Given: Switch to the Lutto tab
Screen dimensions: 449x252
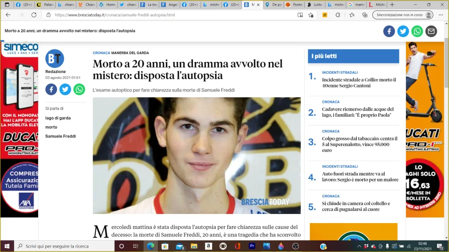Looking at the screenshot, I should click(x=315, y=4).
